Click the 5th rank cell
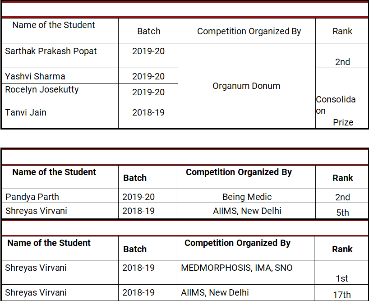The image size is (369, 301). coord(342,212)
